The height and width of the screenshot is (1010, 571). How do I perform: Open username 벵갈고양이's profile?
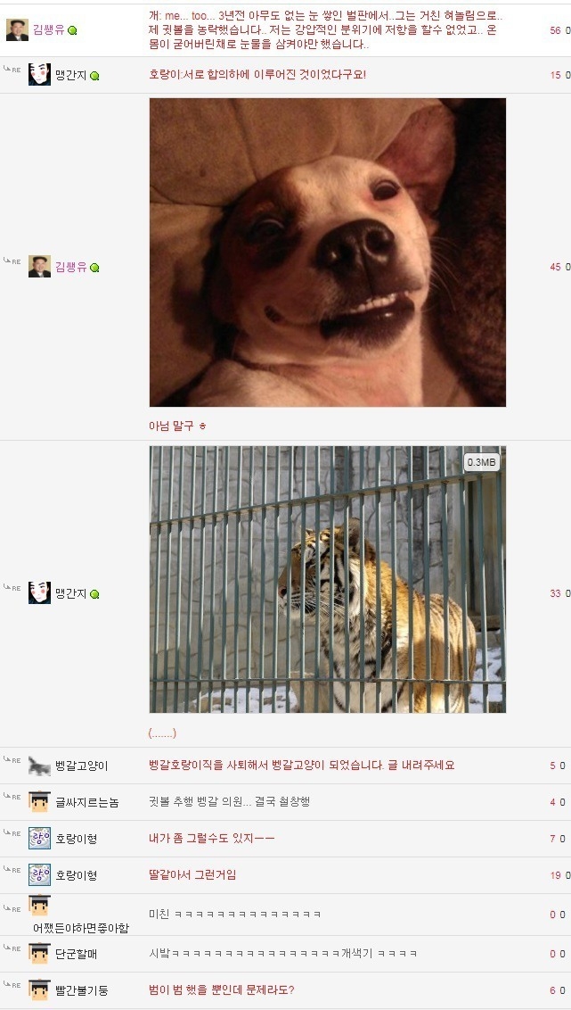(x=82, y=766)
